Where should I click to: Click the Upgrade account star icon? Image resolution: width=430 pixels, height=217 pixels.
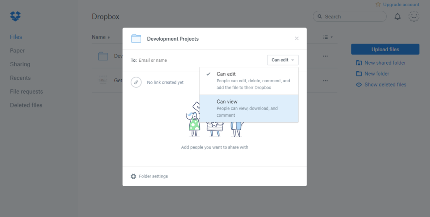pos(378,4)
